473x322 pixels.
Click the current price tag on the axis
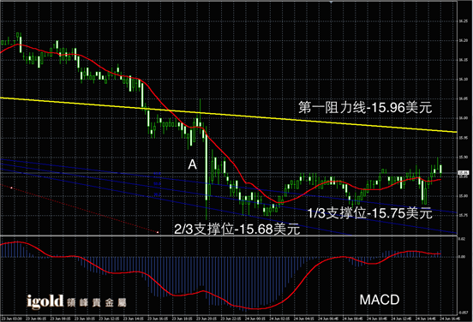click(464, 173)
